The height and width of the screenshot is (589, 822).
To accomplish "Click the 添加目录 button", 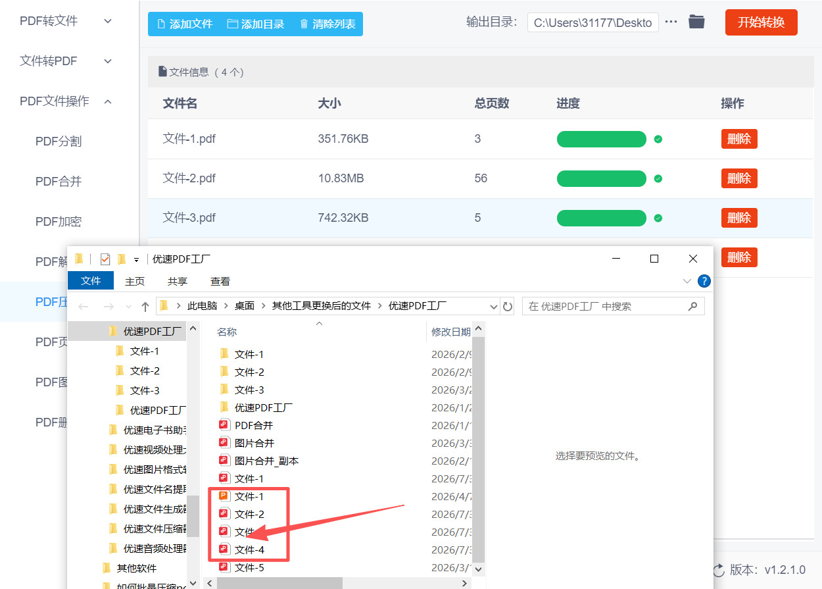I will (x=255, y=24).
